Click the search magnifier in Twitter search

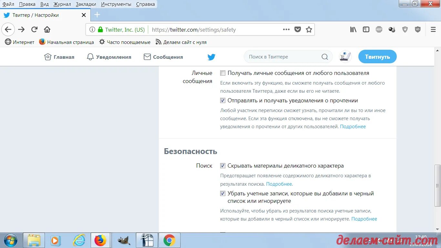[x=325, y=57]
